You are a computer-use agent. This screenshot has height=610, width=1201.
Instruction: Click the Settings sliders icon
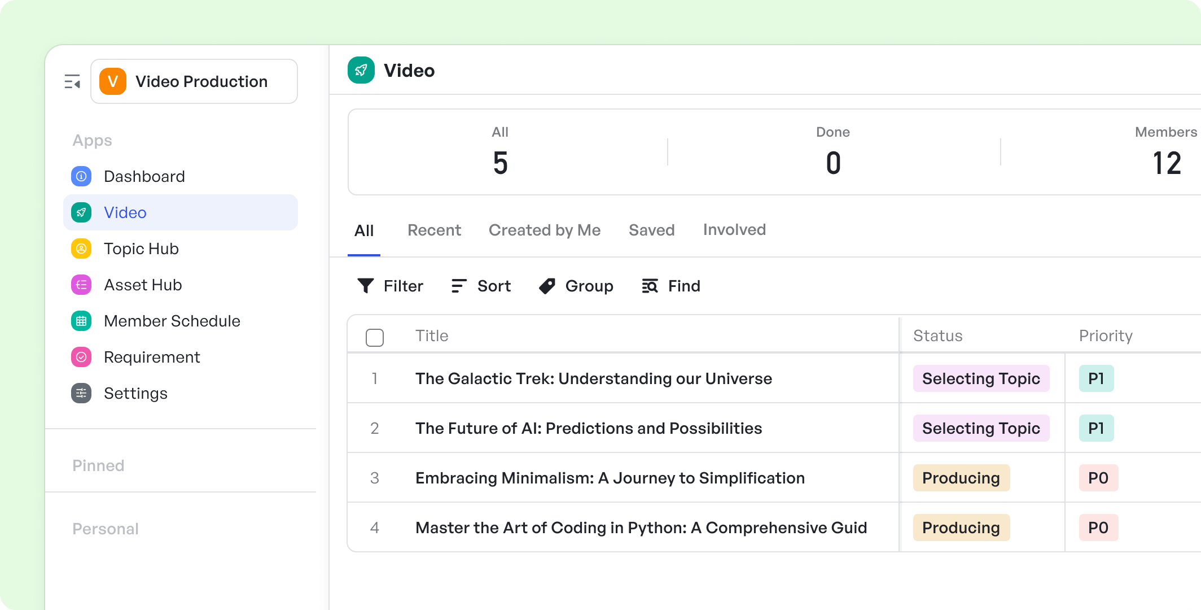click(x=81, y=393)
